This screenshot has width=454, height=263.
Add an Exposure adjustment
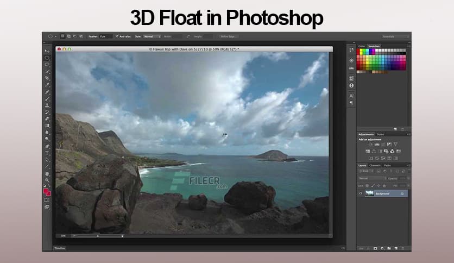click(389, 144)
